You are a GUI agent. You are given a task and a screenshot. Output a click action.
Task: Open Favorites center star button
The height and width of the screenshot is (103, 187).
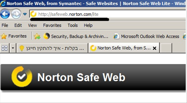pos(14,36)
